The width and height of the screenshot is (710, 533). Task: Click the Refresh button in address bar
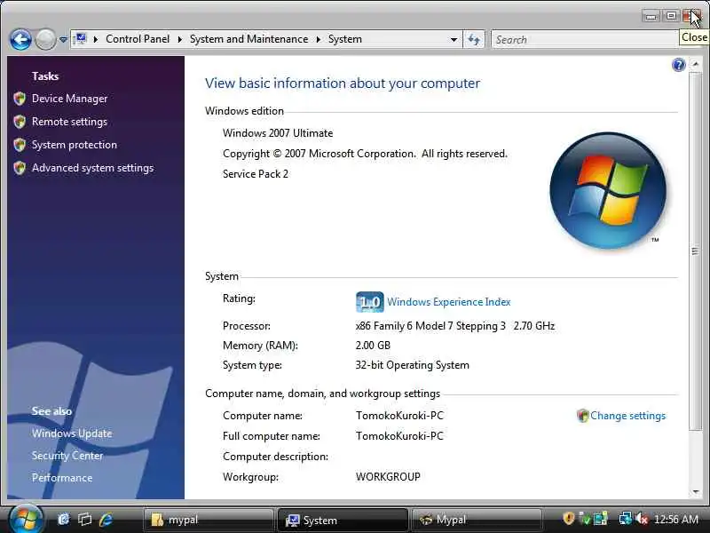pyautogui.click(x=474, y=39)
